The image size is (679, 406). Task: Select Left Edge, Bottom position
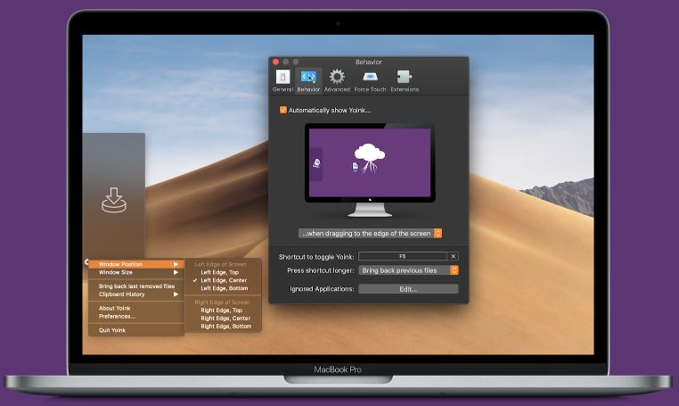[223, 288]
